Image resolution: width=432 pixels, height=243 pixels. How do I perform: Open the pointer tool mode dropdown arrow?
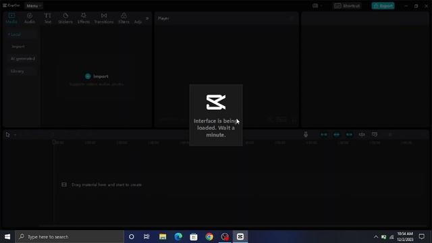[15, 135]
